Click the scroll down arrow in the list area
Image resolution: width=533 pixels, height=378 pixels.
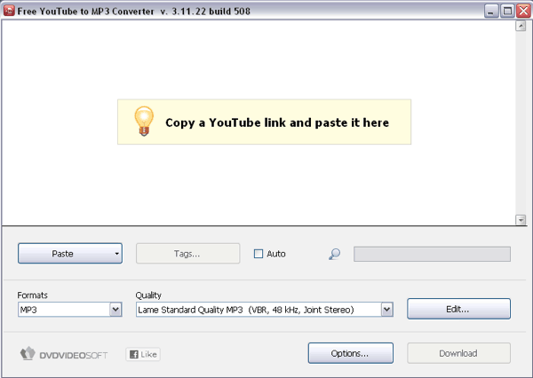pos(521,219)
